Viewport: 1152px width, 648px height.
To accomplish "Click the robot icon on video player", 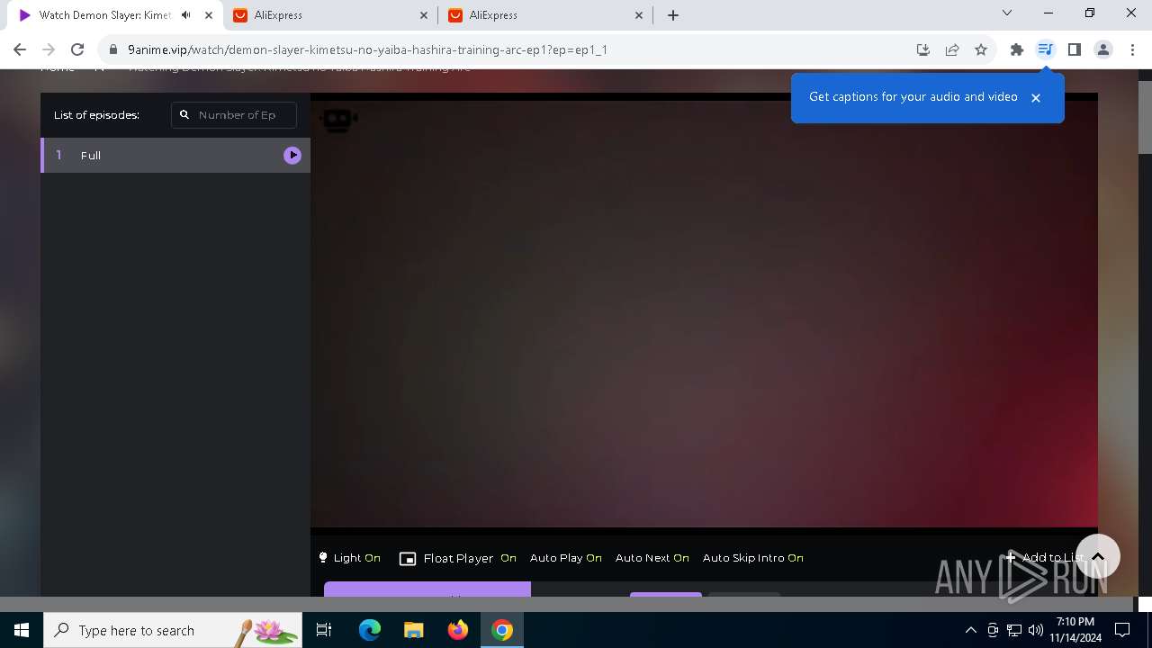I will [337, 119].
